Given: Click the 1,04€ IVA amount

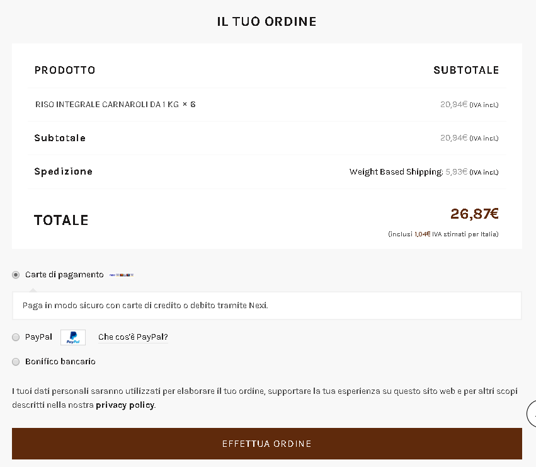Looking at the screenshot, I should (x=423, y=234).
